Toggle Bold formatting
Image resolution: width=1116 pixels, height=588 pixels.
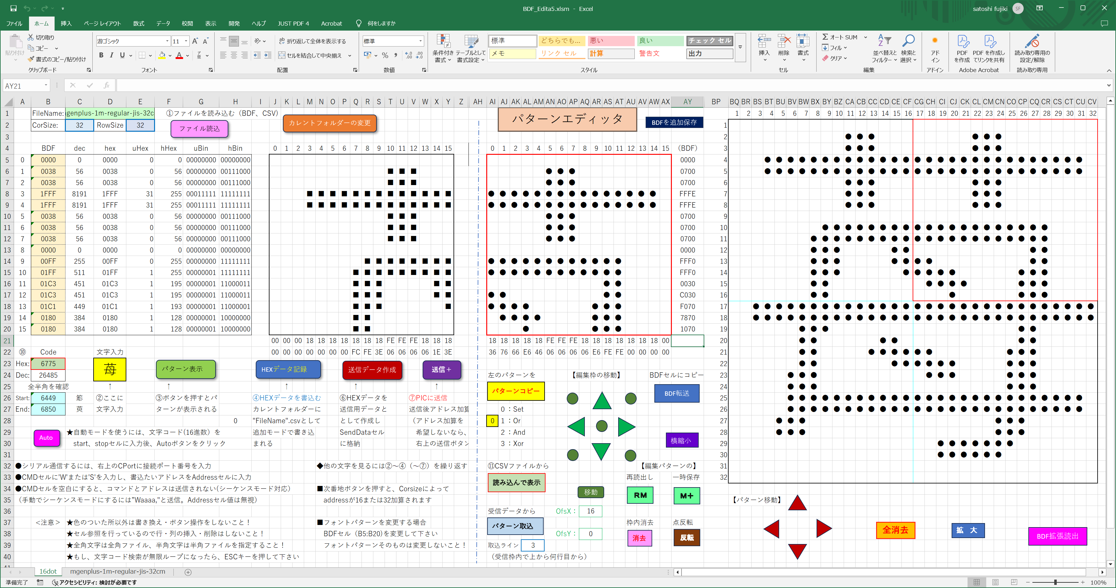click(x=101, y=55)
